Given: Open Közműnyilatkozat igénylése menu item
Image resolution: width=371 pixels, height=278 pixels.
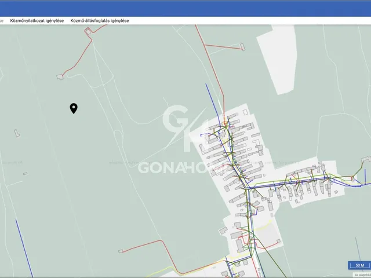Looking at the screenshot, I should (37, 21).
